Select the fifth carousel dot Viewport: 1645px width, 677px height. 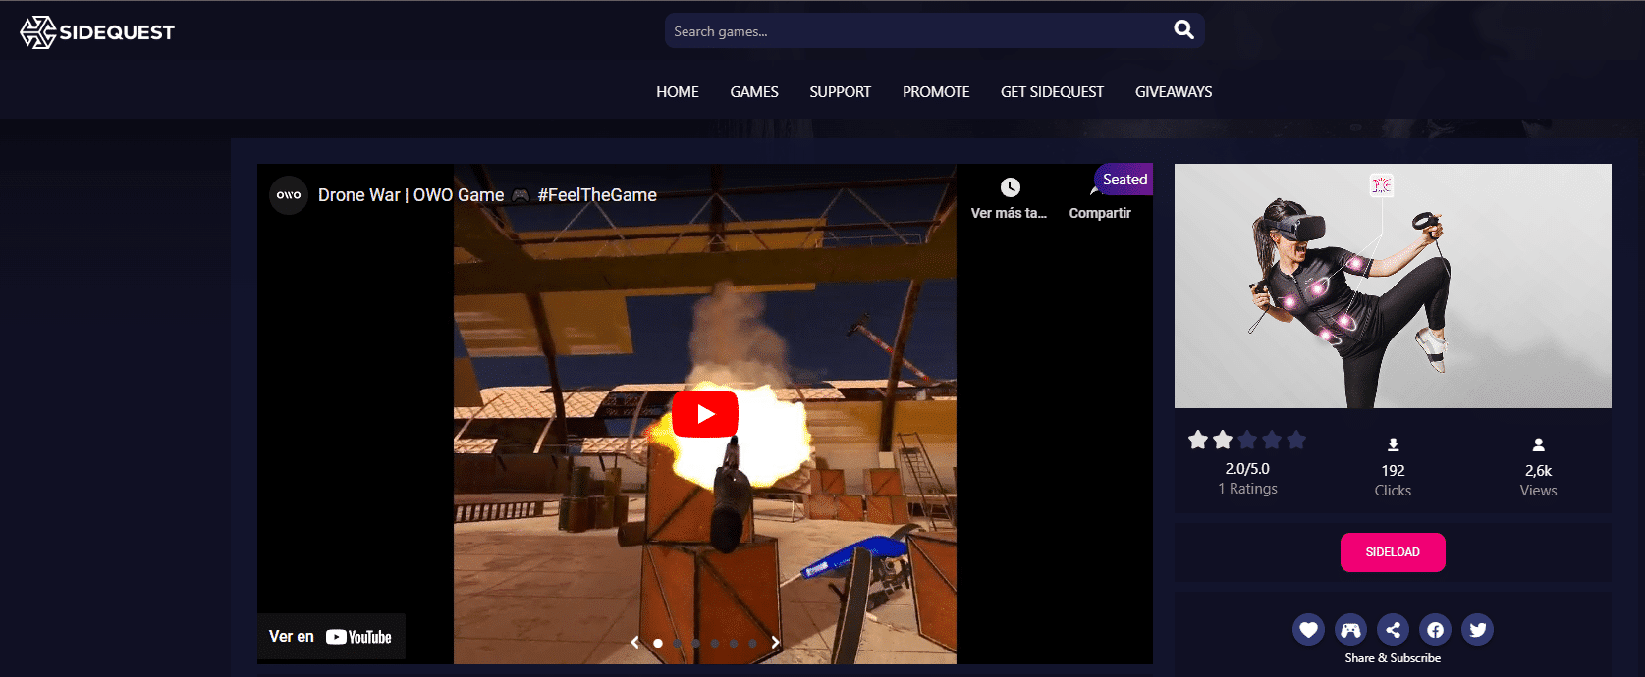(734, 644)
